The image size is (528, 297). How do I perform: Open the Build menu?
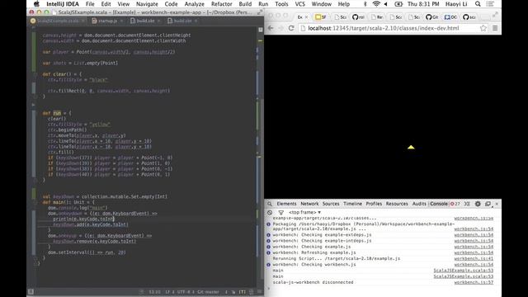tap(245, 4)
